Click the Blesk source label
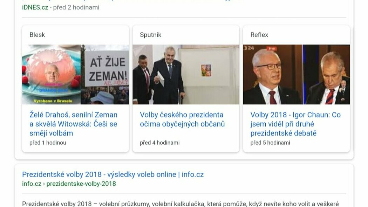The image size is (368, 207). [x=37, y=35]
